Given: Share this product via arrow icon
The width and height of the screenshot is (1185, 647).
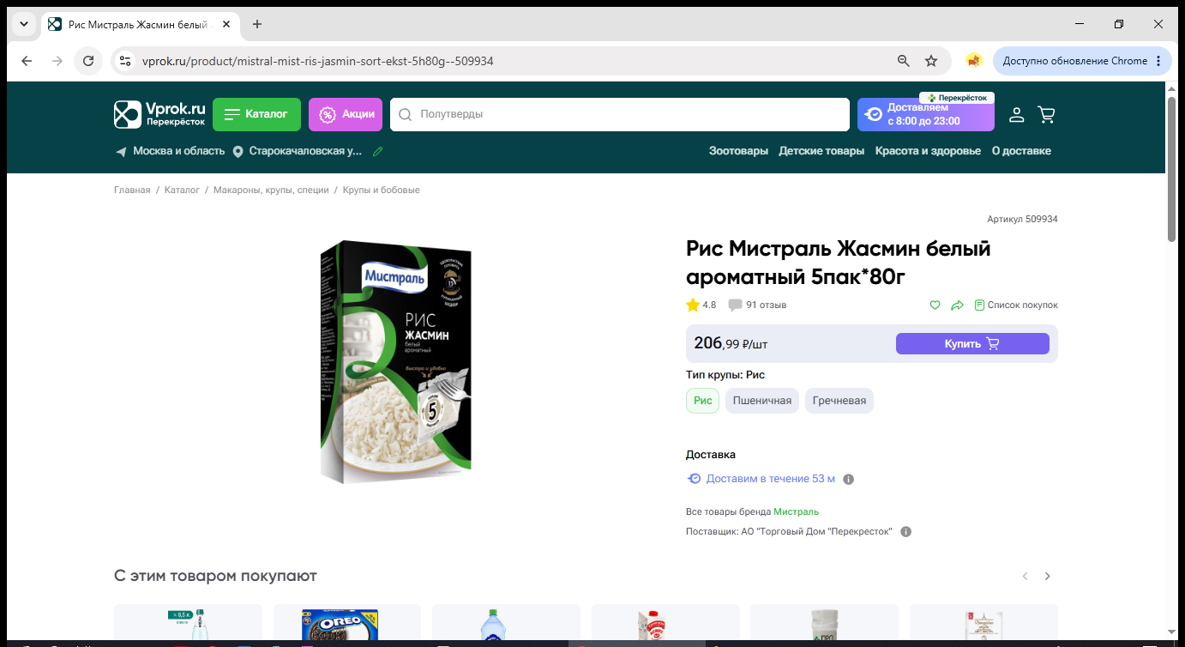Looking at the screenshot, I should point(958,305).
